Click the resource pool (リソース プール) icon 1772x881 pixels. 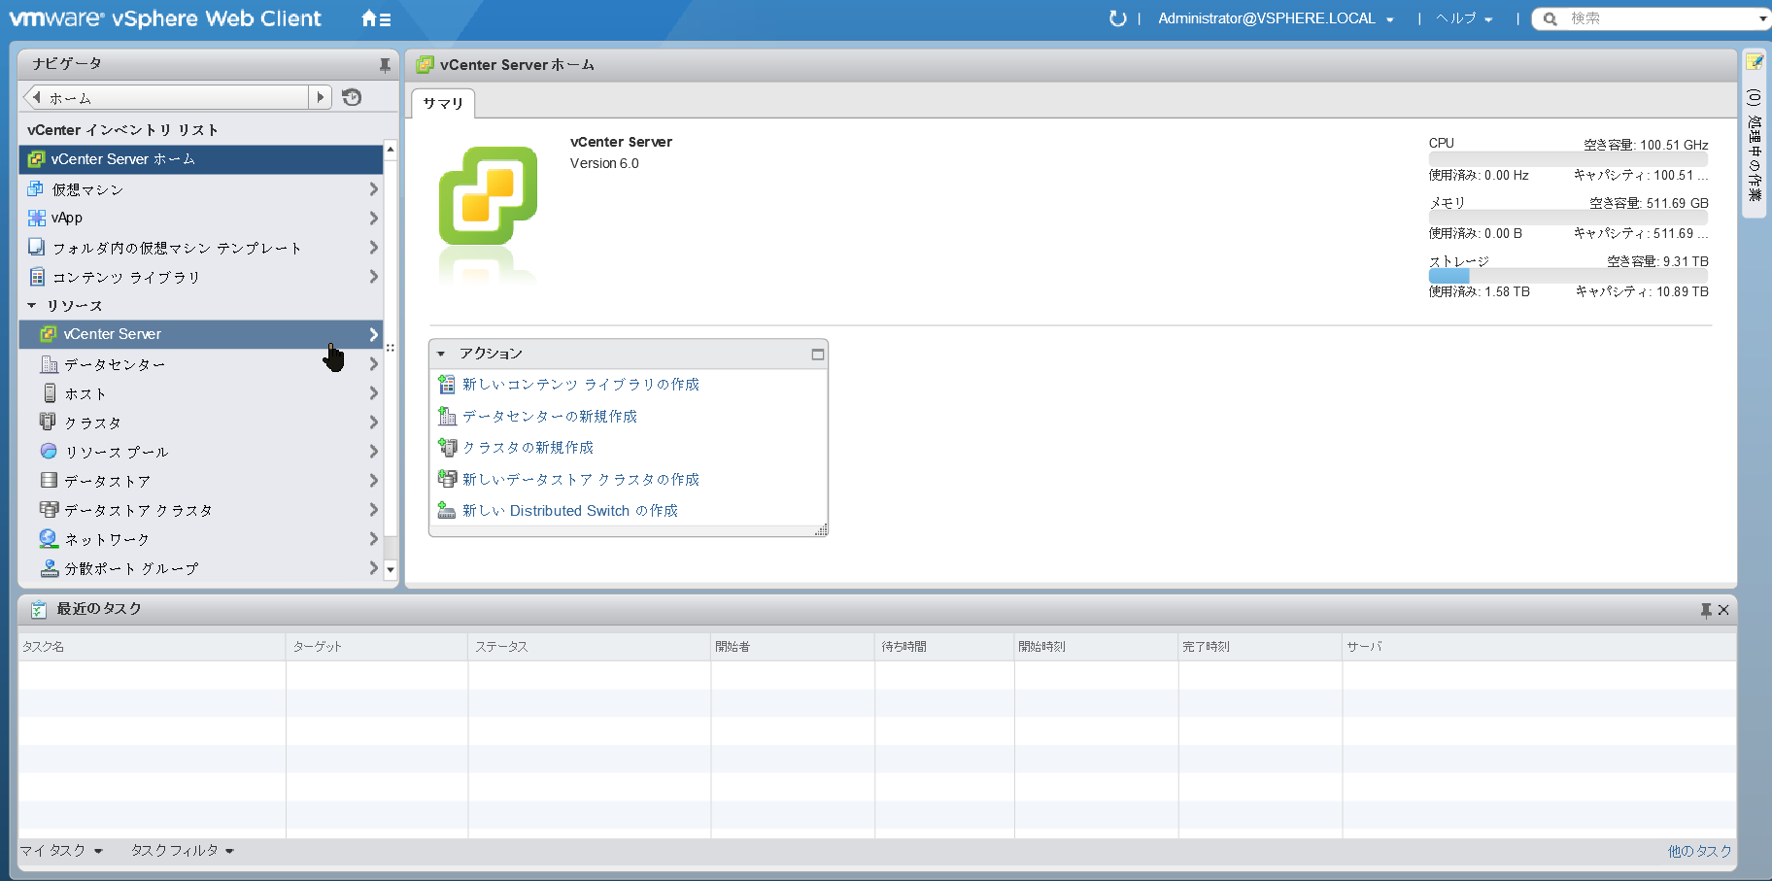click(49, 451)
